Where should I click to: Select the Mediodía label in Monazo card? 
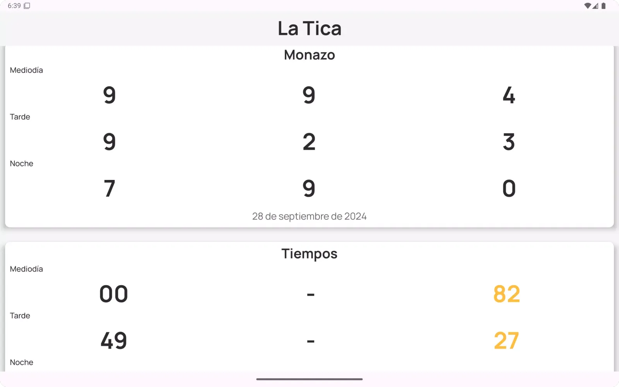[x=26, y=70]
